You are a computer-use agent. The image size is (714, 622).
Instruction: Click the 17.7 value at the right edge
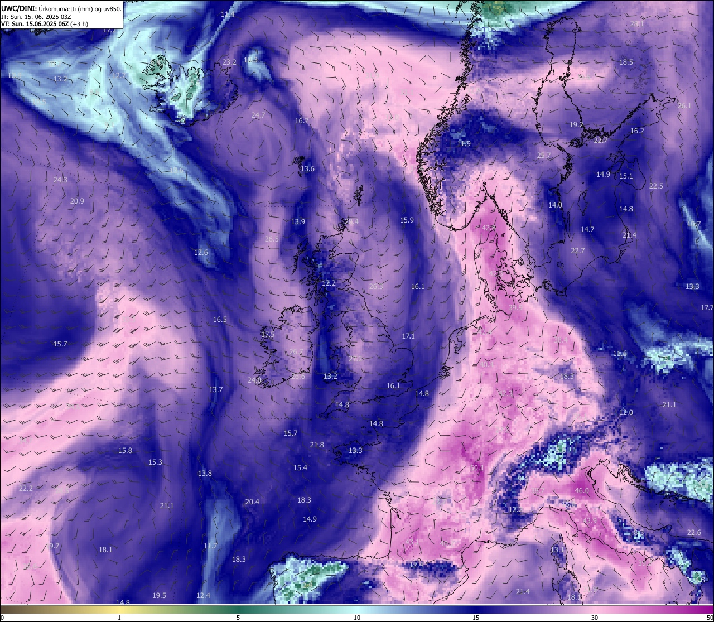pyautogui.click(x=707, y=308)
